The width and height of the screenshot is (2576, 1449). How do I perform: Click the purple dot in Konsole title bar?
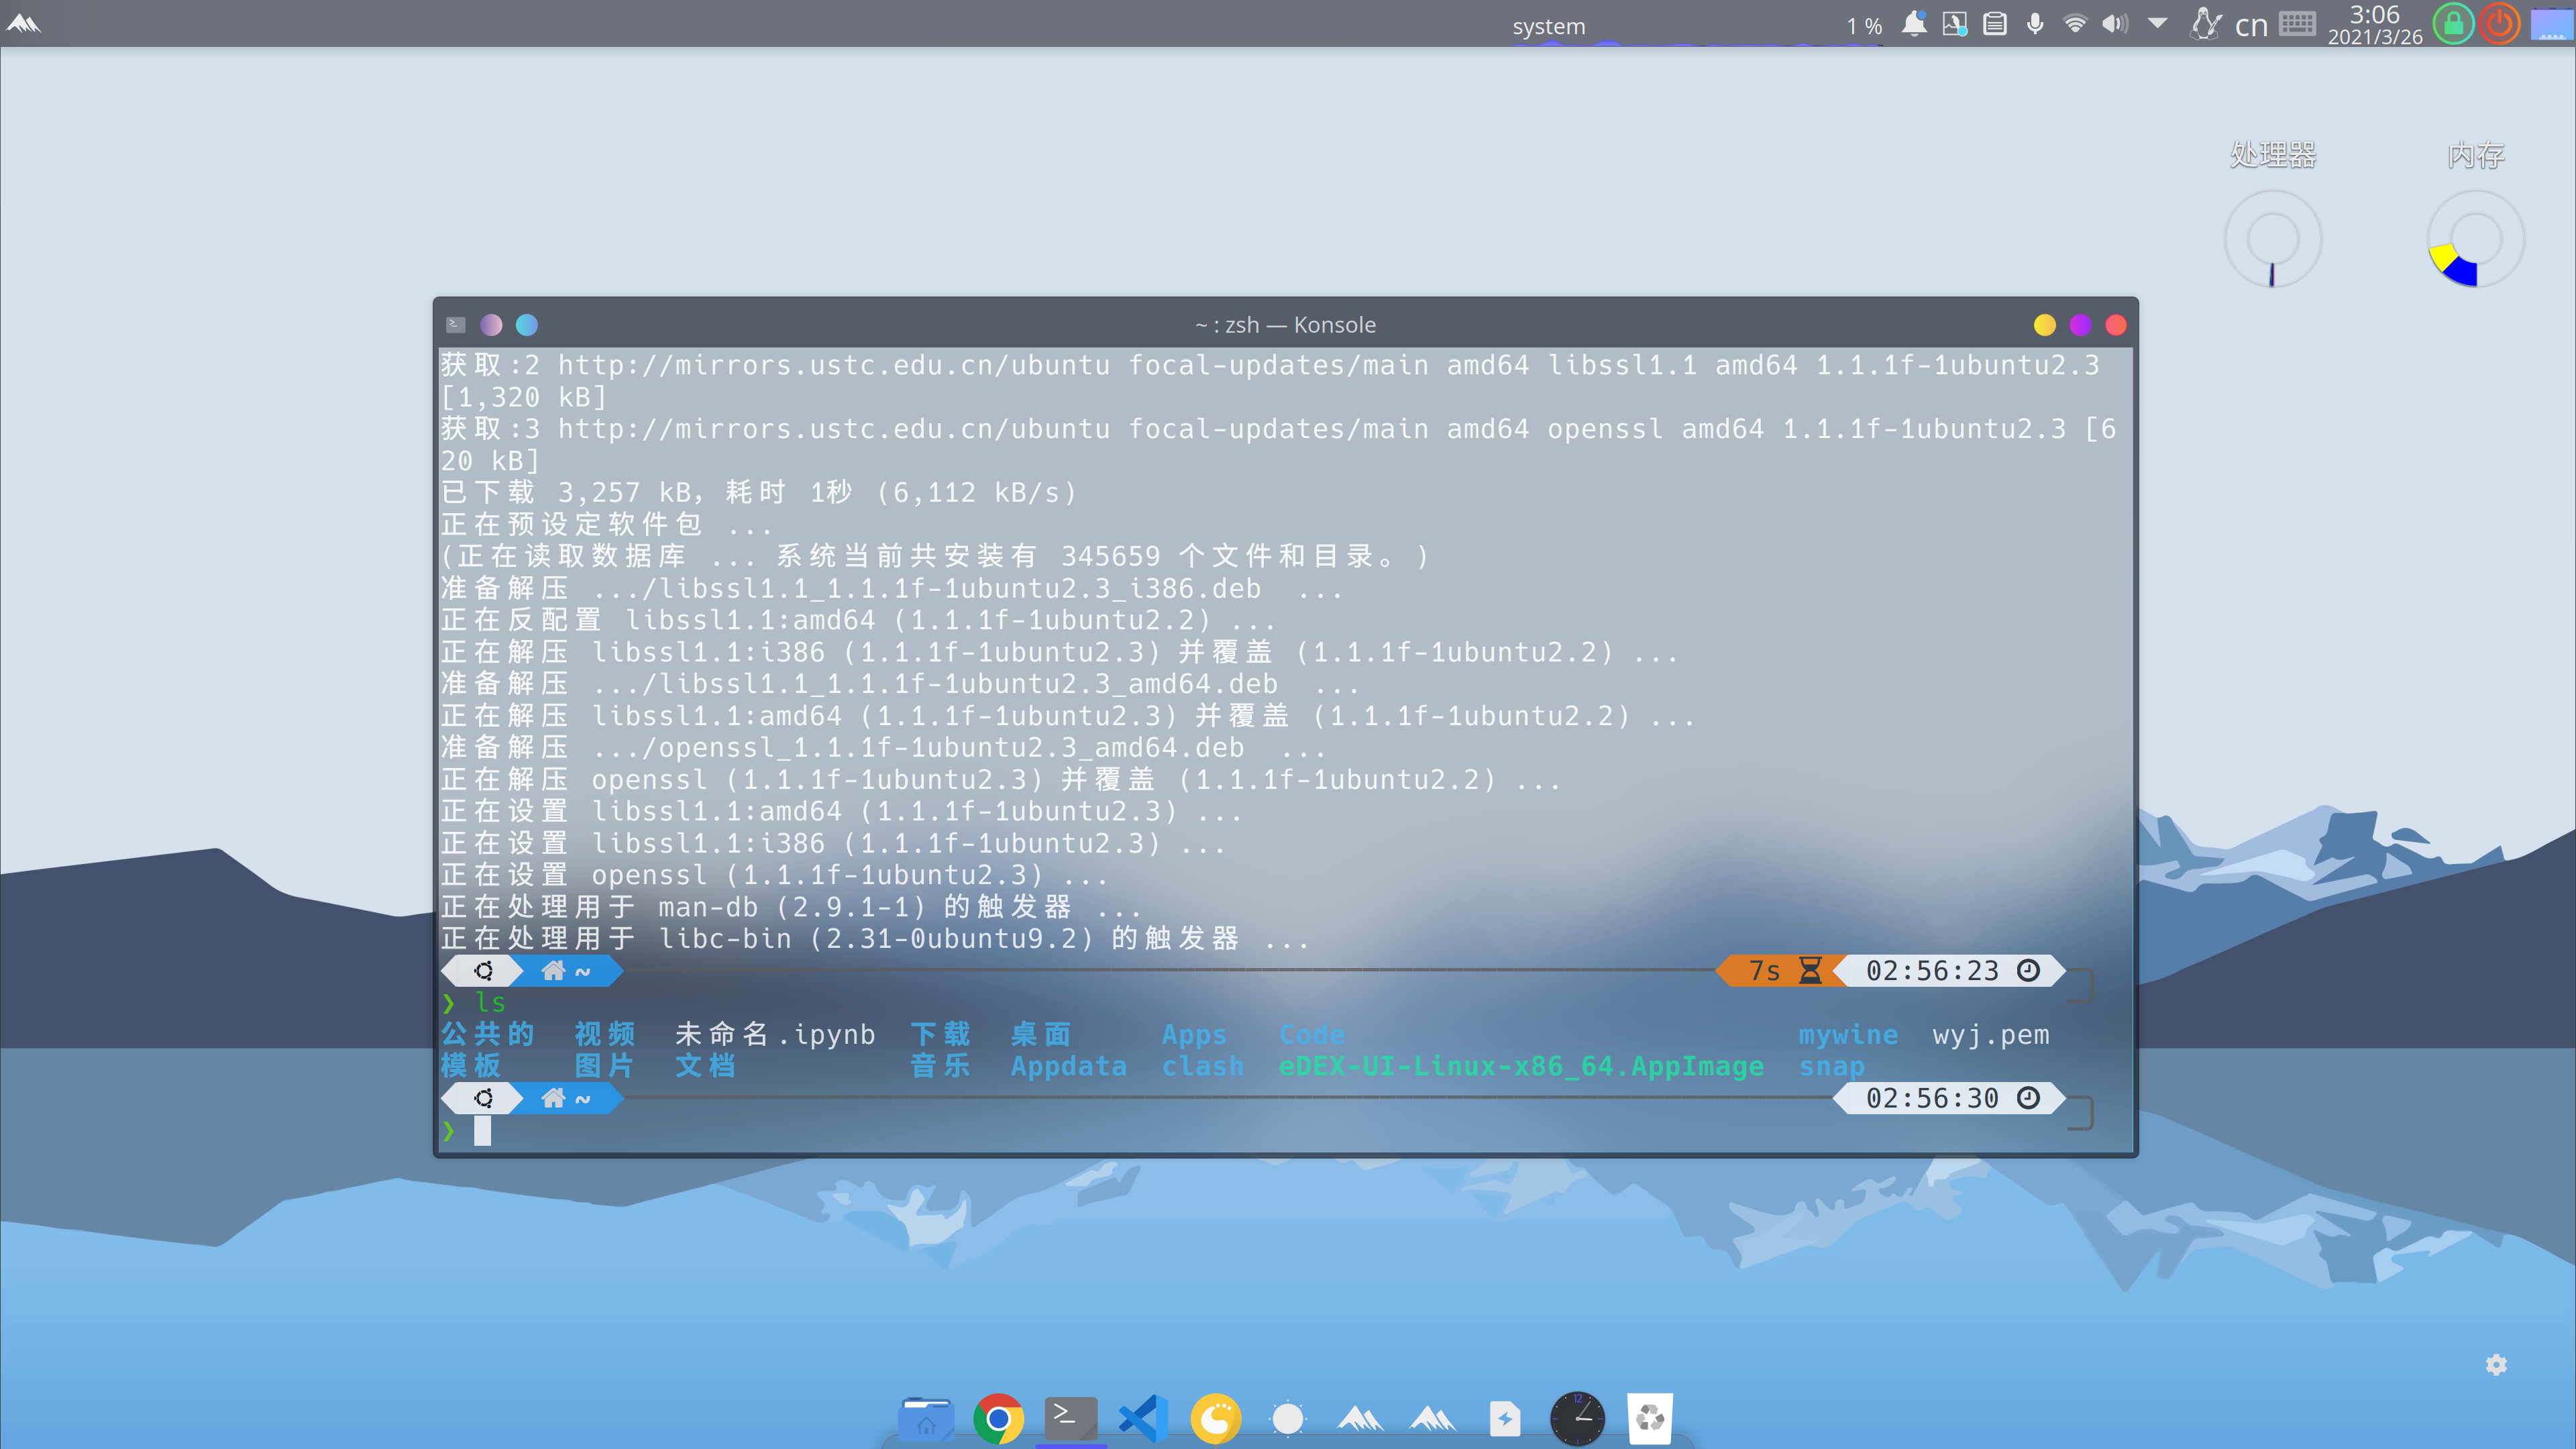click(x=491, y=324)
